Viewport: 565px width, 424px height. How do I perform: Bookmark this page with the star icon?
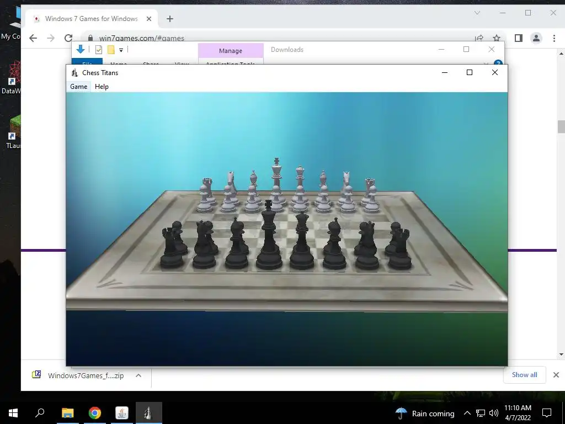point(497,38)
